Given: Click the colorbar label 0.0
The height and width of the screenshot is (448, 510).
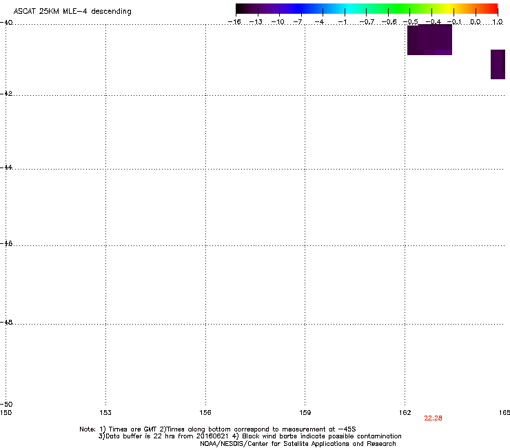Looking at the screenshot, I should [x=476, y=22].
